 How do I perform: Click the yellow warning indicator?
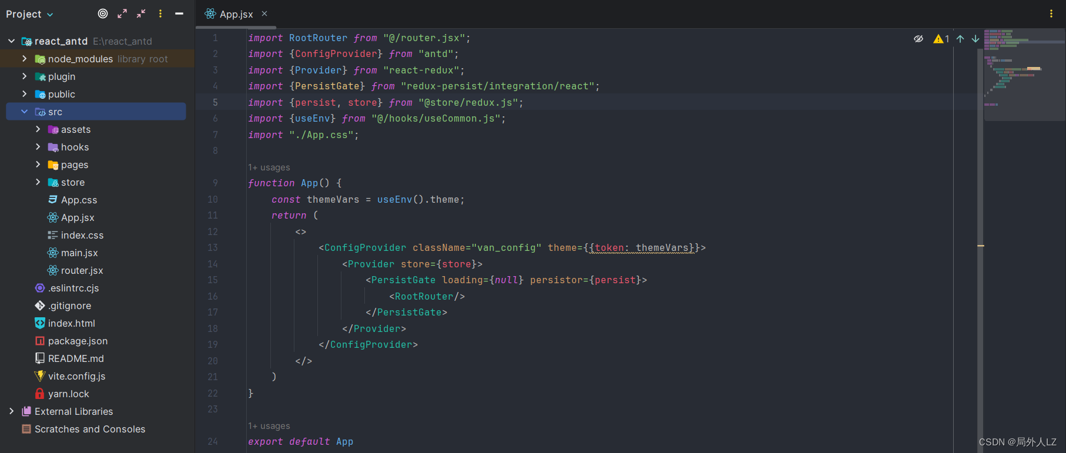(941, 39)
